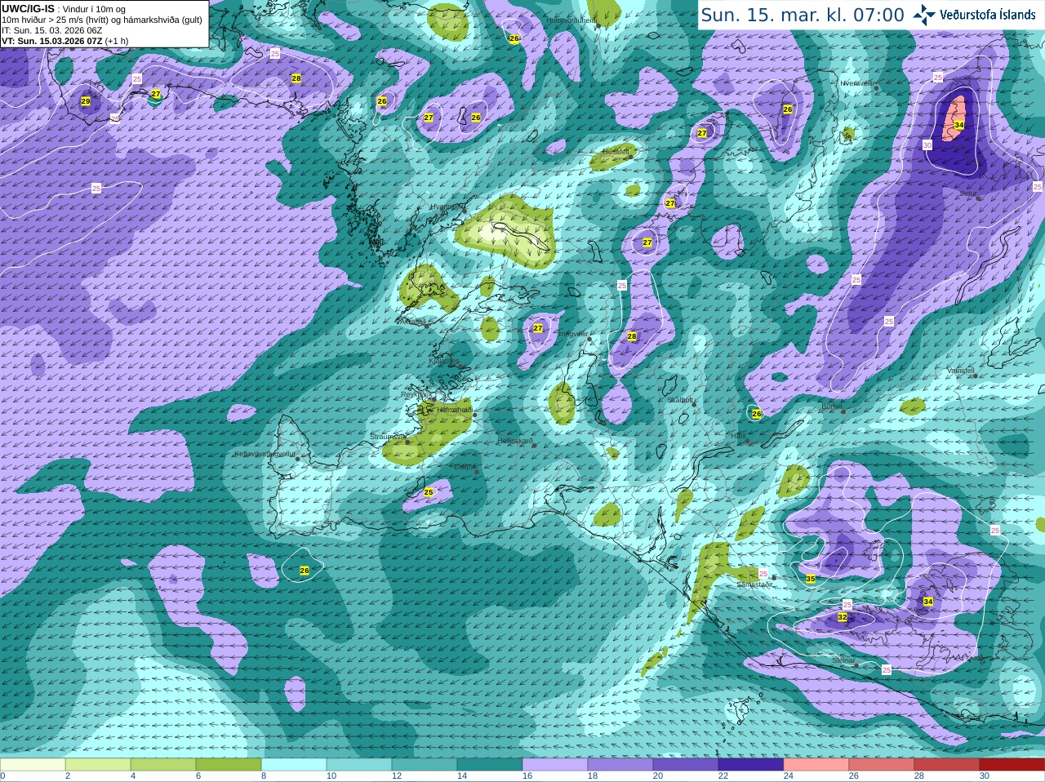Click the Húsafell station label

[x=616, y=152]
